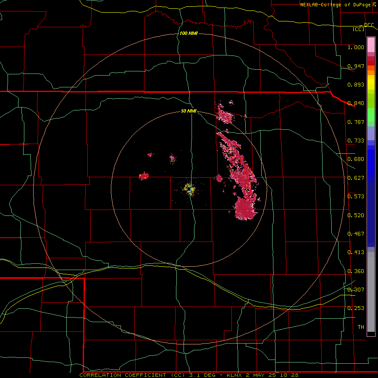Click the 0.467 scale value
This screenshot has width=378, height=378.
[356, 234]
